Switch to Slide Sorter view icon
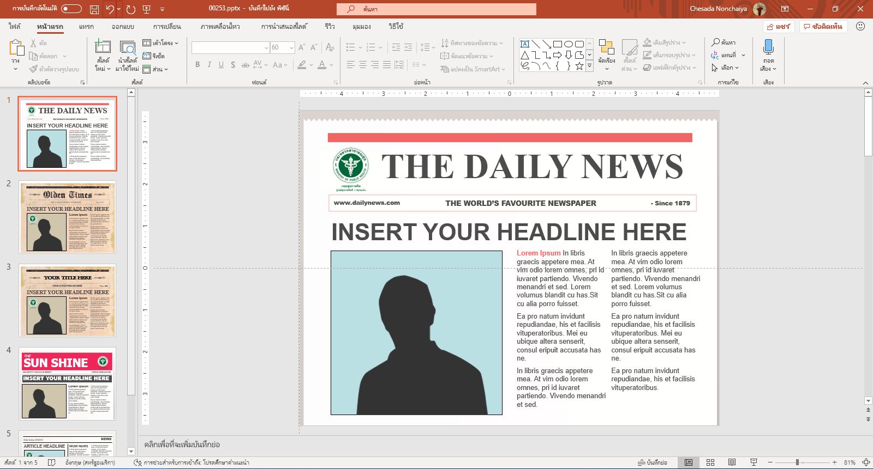The image size is (873, 469). point(710,462)
